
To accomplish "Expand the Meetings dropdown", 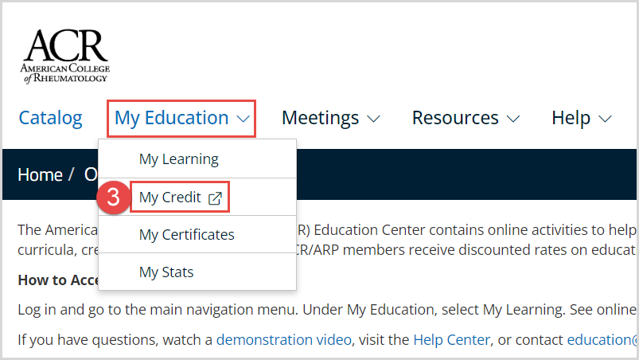I will point(321,118).
